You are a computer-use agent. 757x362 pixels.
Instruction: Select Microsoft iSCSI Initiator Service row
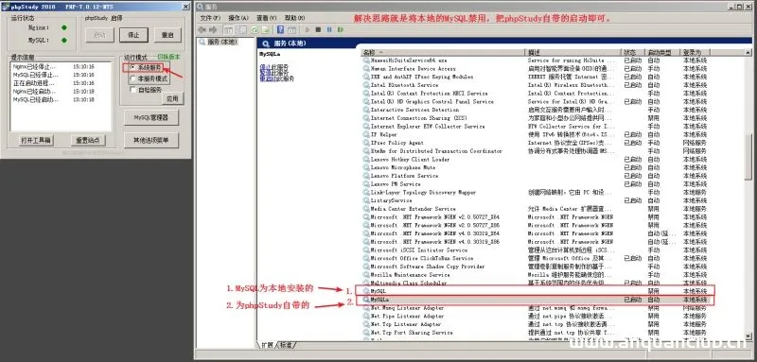pyautogui.click(x=535, y=250)
